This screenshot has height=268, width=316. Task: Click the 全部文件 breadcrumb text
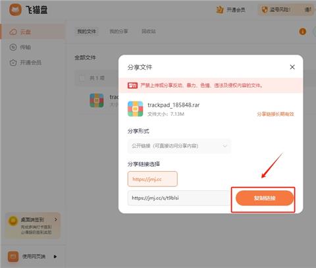click(85, 58)
